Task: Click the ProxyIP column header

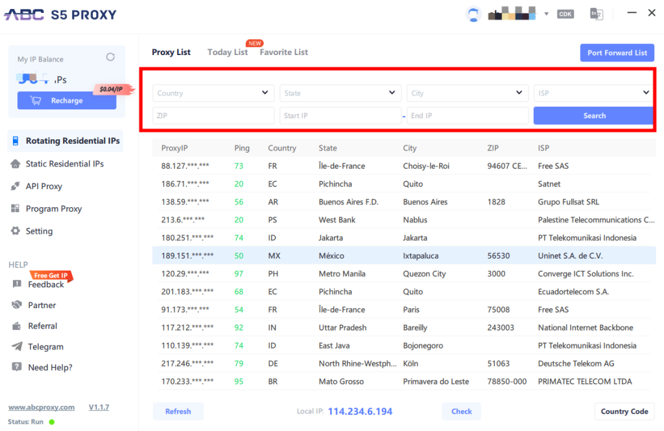Action: click(x=174, y=148)
